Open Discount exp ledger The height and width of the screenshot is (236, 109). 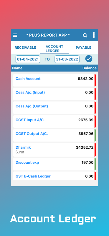coord(54,164)
